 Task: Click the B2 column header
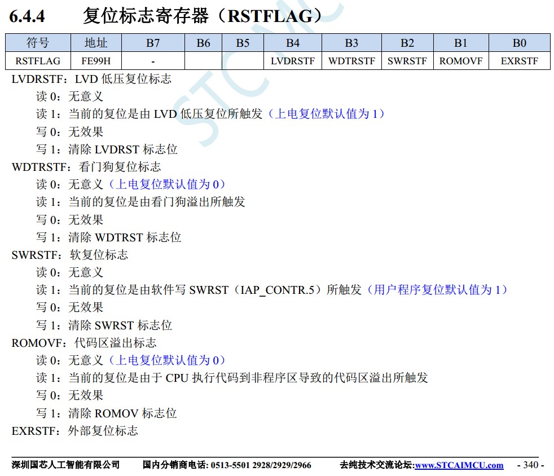407,43
